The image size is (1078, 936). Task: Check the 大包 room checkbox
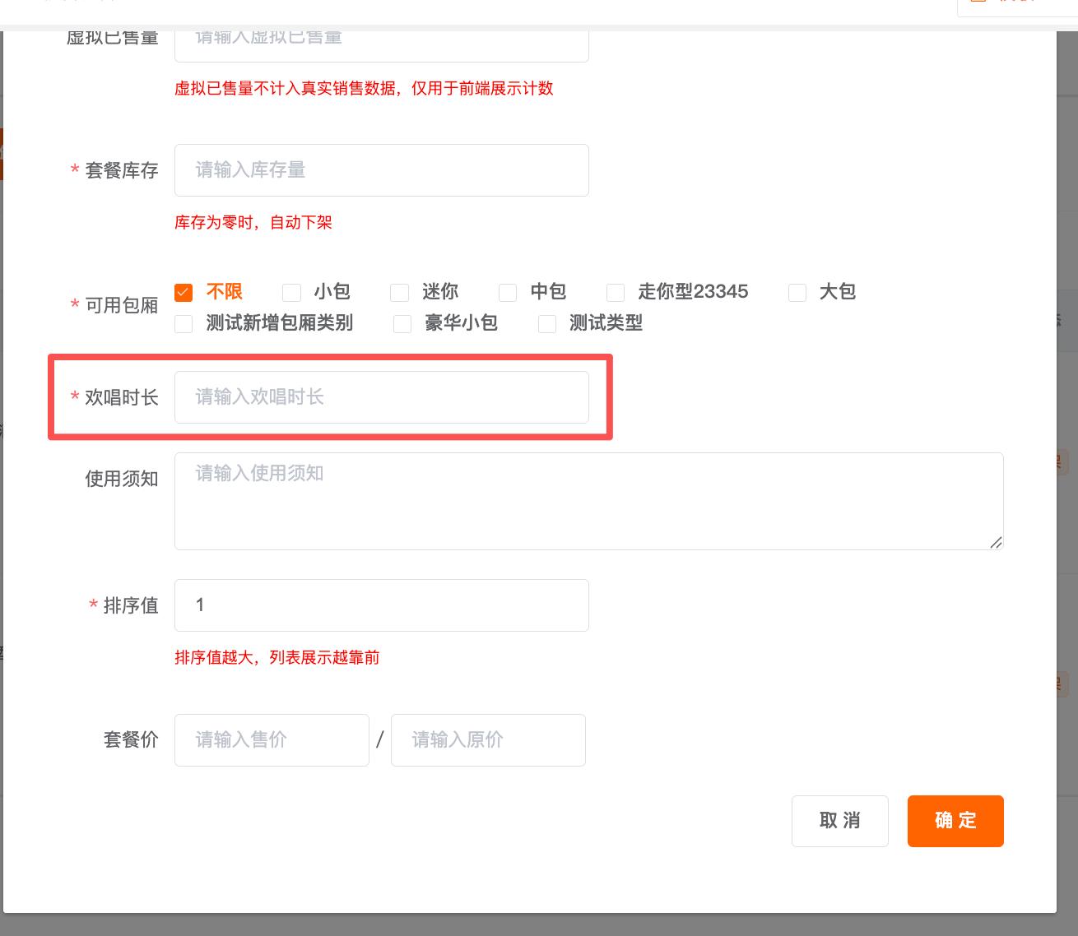797,292
